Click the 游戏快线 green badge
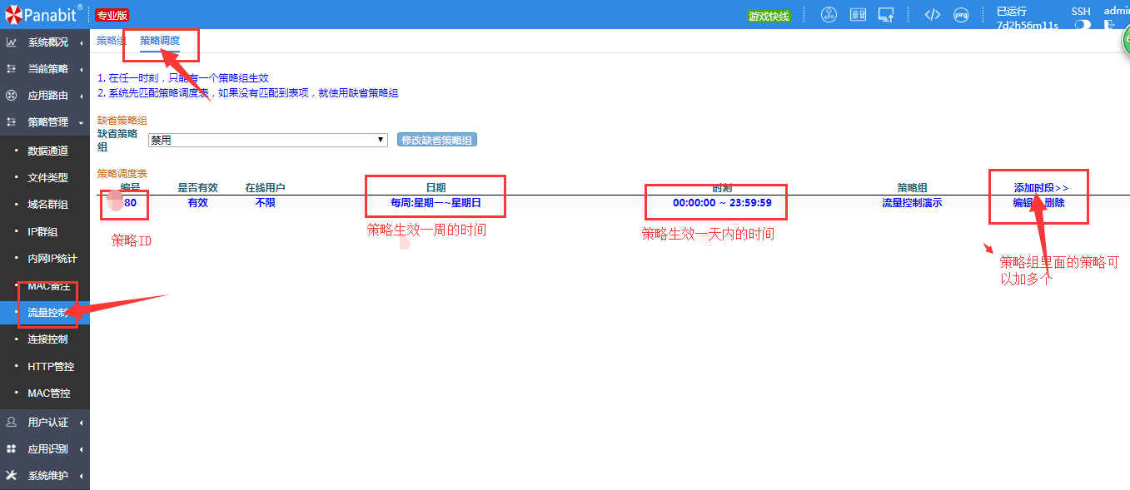 click(768, 16)
